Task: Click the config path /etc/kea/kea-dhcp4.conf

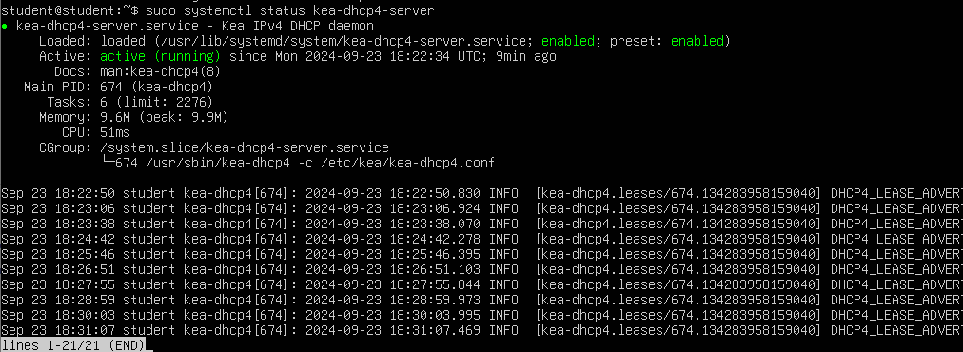Action: (x=409, y=164)
